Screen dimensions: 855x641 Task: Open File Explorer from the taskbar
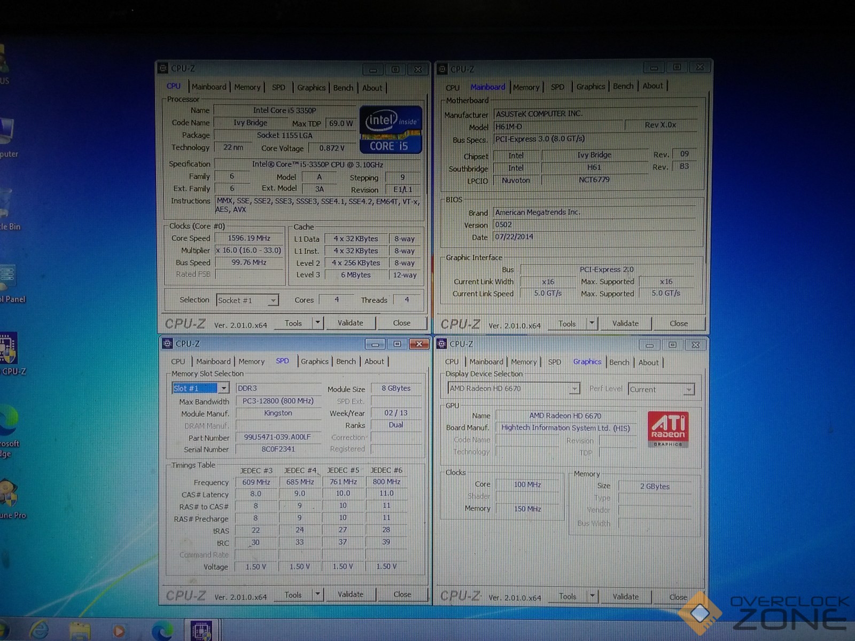click(80, 631)
